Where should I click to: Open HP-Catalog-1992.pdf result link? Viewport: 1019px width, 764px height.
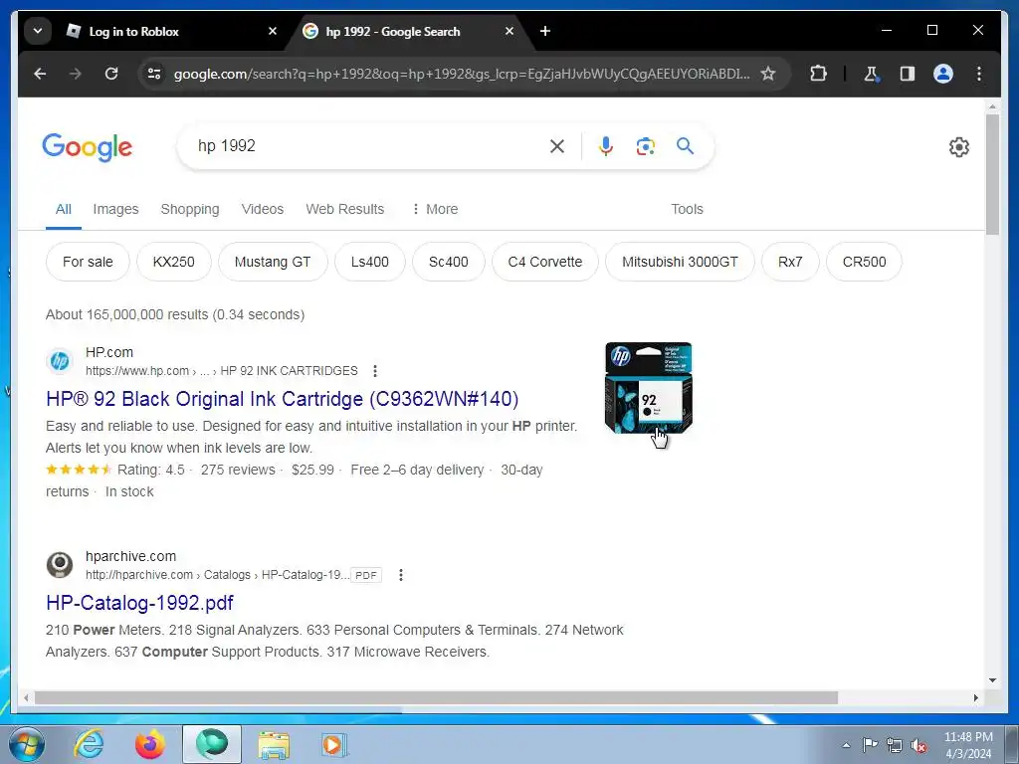[x=139, y=603]
